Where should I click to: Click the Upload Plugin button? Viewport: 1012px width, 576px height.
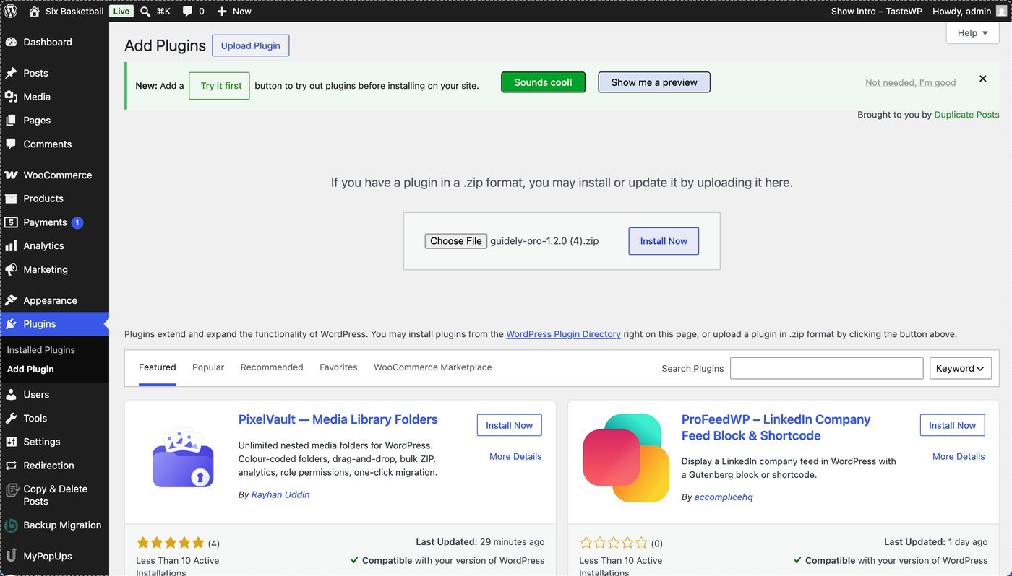point(251,45)
